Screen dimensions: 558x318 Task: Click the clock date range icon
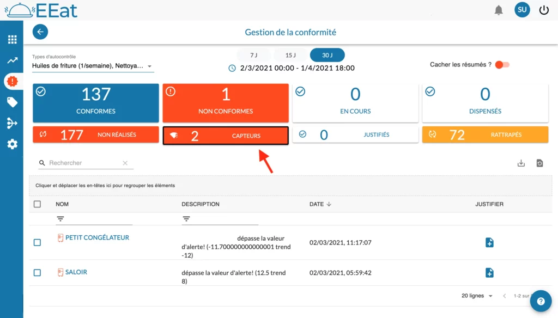pyautogui.click(x=232, y=68)
